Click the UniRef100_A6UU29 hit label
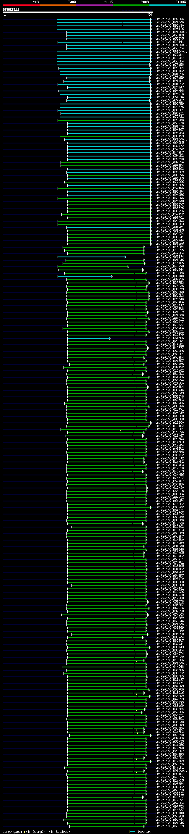 pyautogui.click(x=170, y=826)
